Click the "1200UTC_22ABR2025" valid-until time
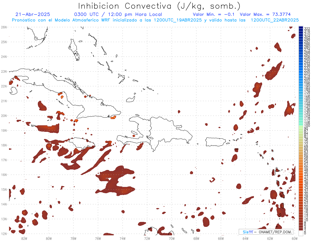This screenshot has height=242, width=313. [x=275, y=20]
